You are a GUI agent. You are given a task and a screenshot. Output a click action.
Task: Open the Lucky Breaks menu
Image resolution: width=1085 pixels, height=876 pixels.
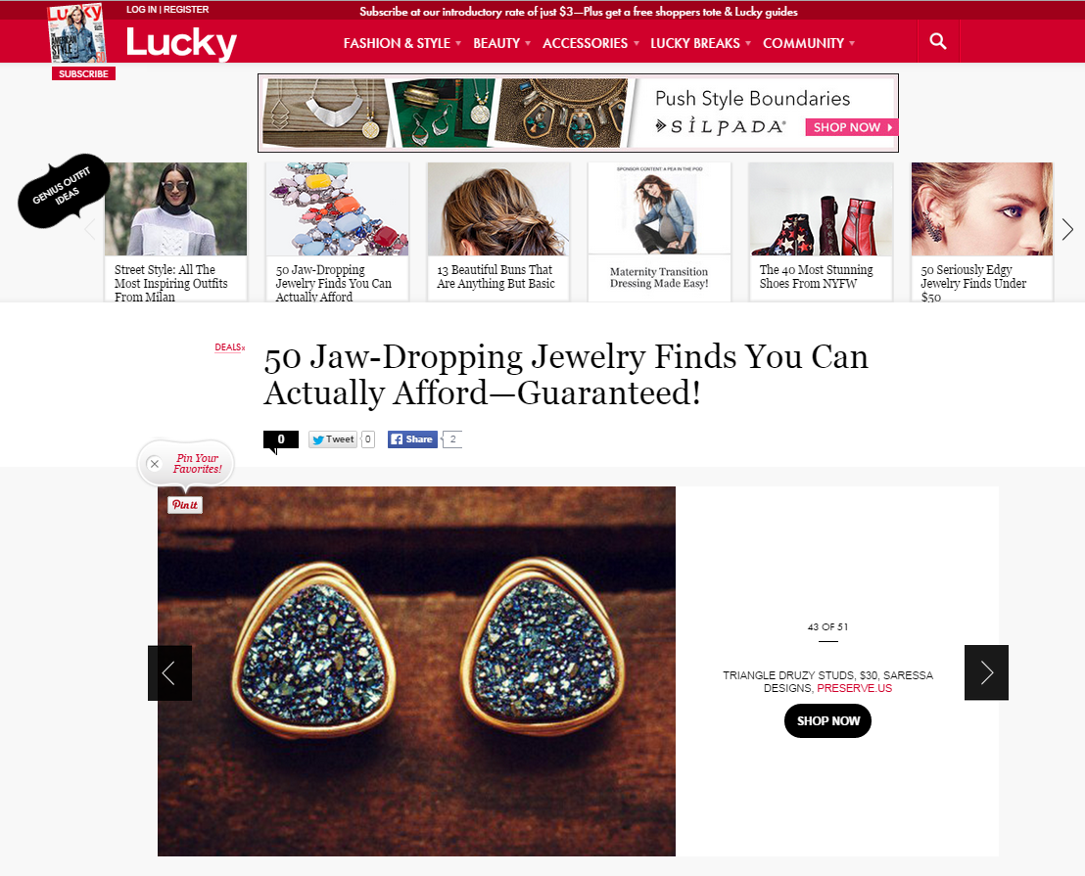pos(700,43)
